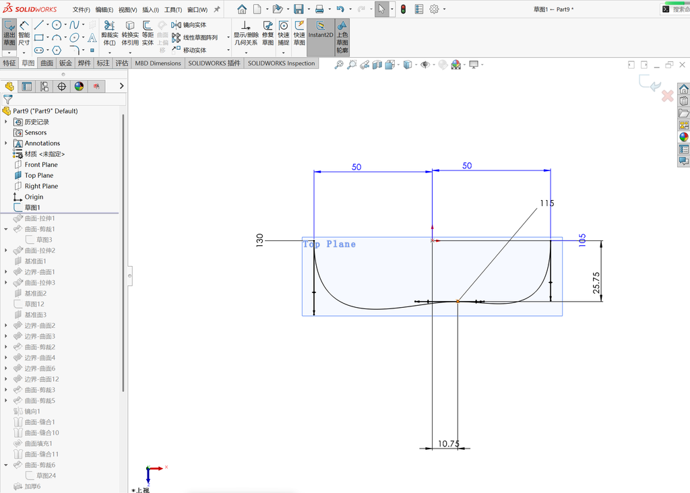Select the sketch Text tool
The width and height of the screenshot is (690, 493).
click(x=92, y=38)
